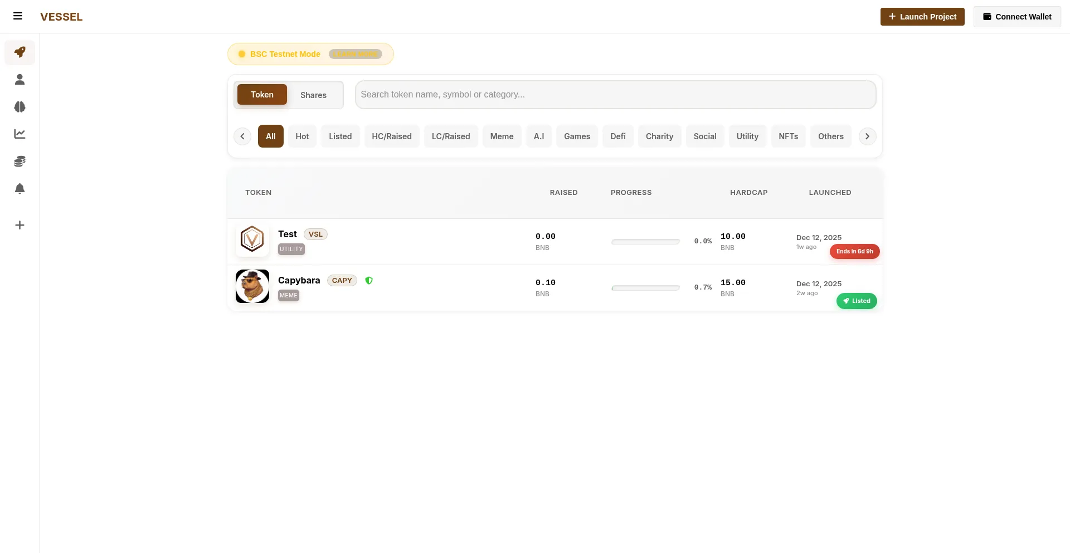Viewport: 1070px width, 553px height.
Task: Switch to the Shares toggle
Action: (313, 95)
